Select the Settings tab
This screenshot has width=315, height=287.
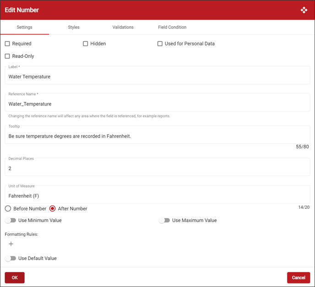click(x=25, y=28)
